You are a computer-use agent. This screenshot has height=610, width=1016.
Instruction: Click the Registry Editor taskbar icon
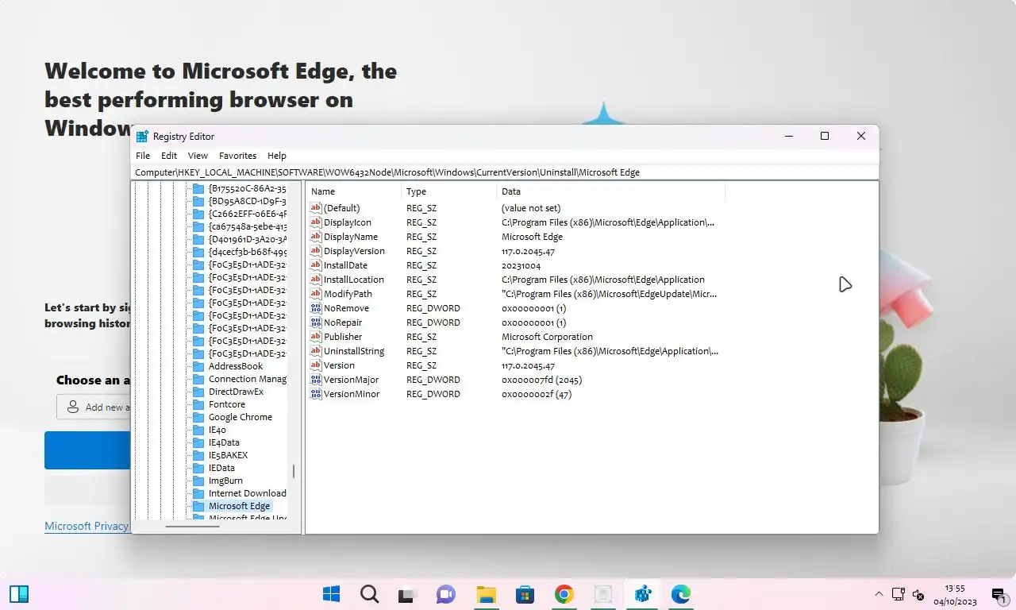pos(642,594)
